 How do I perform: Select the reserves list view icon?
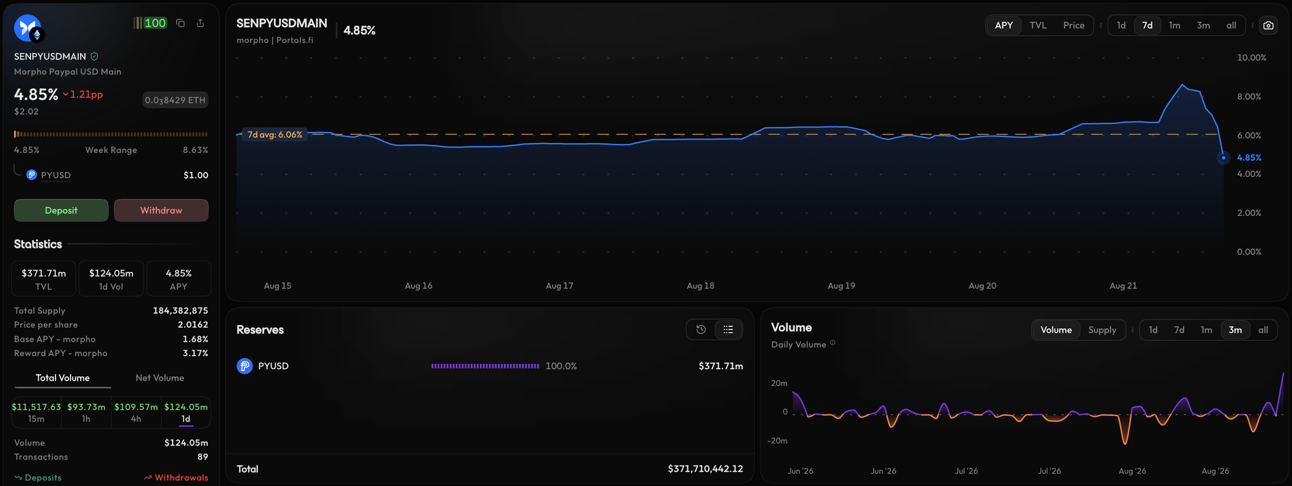coord(728,330)
